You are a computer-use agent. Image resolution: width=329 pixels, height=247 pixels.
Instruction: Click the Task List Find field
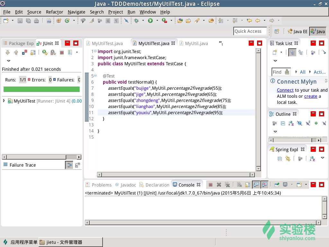tap(281, 72)
